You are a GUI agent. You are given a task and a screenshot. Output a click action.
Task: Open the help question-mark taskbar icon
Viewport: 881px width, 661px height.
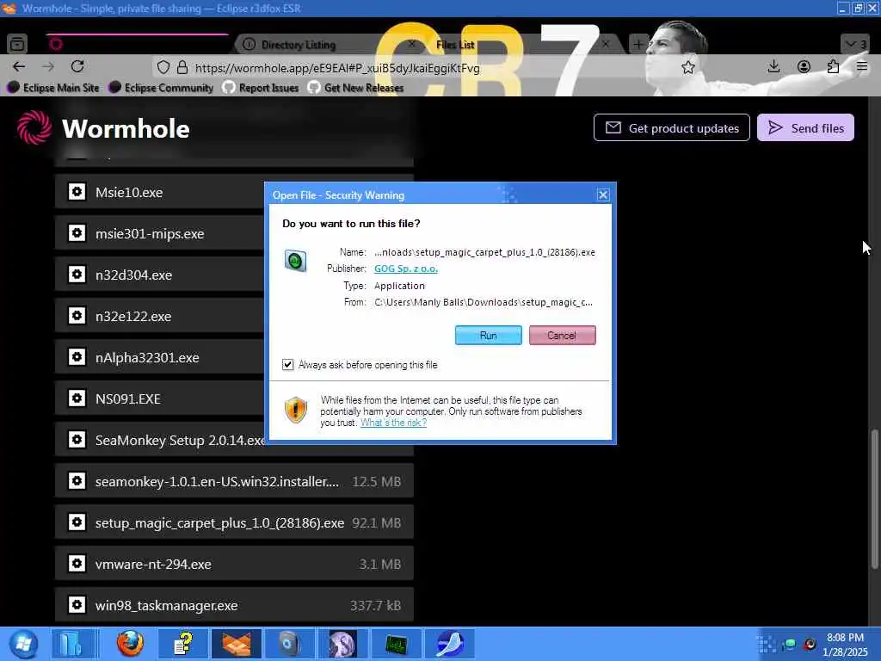point(183,644)
